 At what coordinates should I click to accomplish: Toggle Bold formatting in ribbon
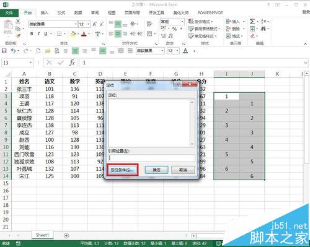coord(32,34)
